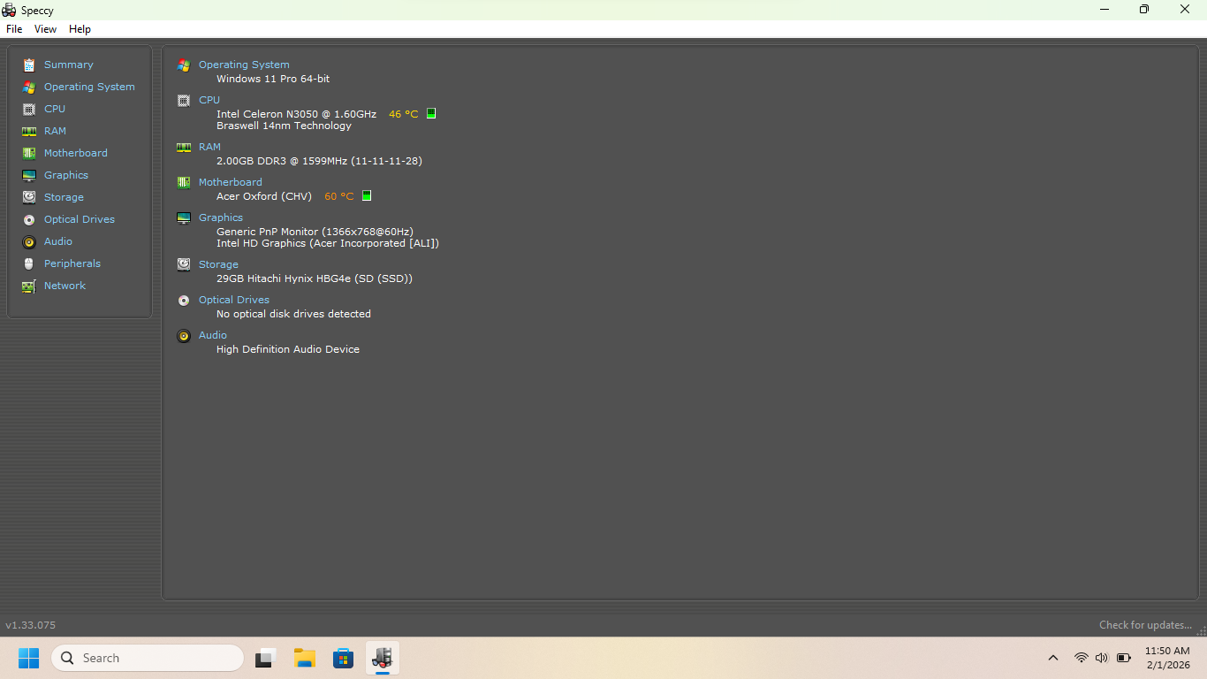This screenshot has width=1207, height=679.
Task: Click the Acer Oxford (CHV) text
Action: click(264, 196)
